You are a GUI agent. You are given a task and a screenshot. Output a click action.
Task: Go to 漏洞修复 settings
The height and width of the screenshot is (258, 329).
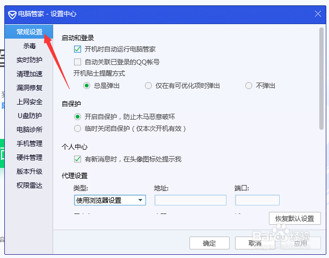tap(30, 87)
